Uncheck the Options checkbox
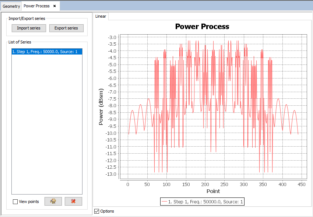313x217 pixels. click(x=97, y=211)
